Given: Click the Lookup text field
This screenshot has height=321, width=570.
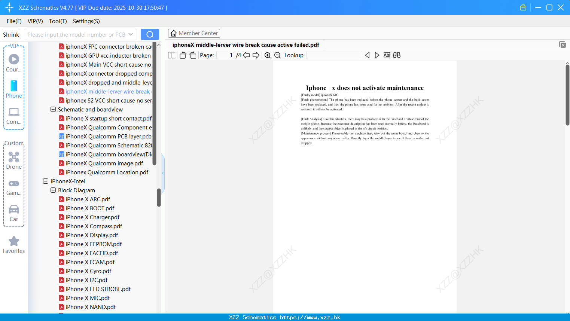Looking at the screenshot, I should point(334,55).
